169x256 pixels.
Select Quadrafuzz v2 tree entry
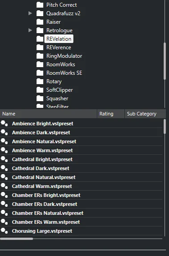63,13
